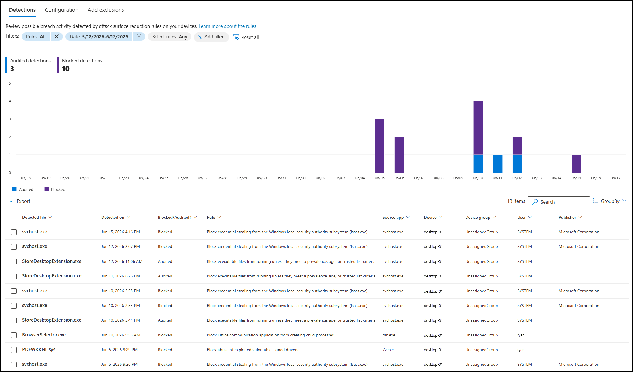Click the purple Blocked legend swatch

tap(47, 189)
